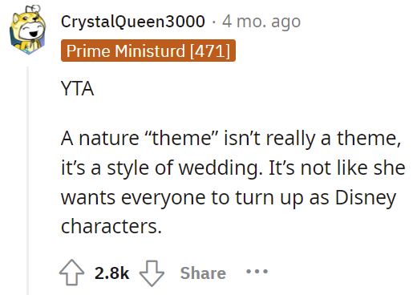Click the quoted word “theme” in the comment

coord(181,138)
